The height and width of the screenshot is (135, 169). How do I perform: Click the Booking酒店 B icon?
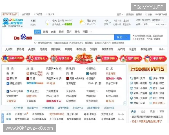pyautogui.click(x=8, y=91)
